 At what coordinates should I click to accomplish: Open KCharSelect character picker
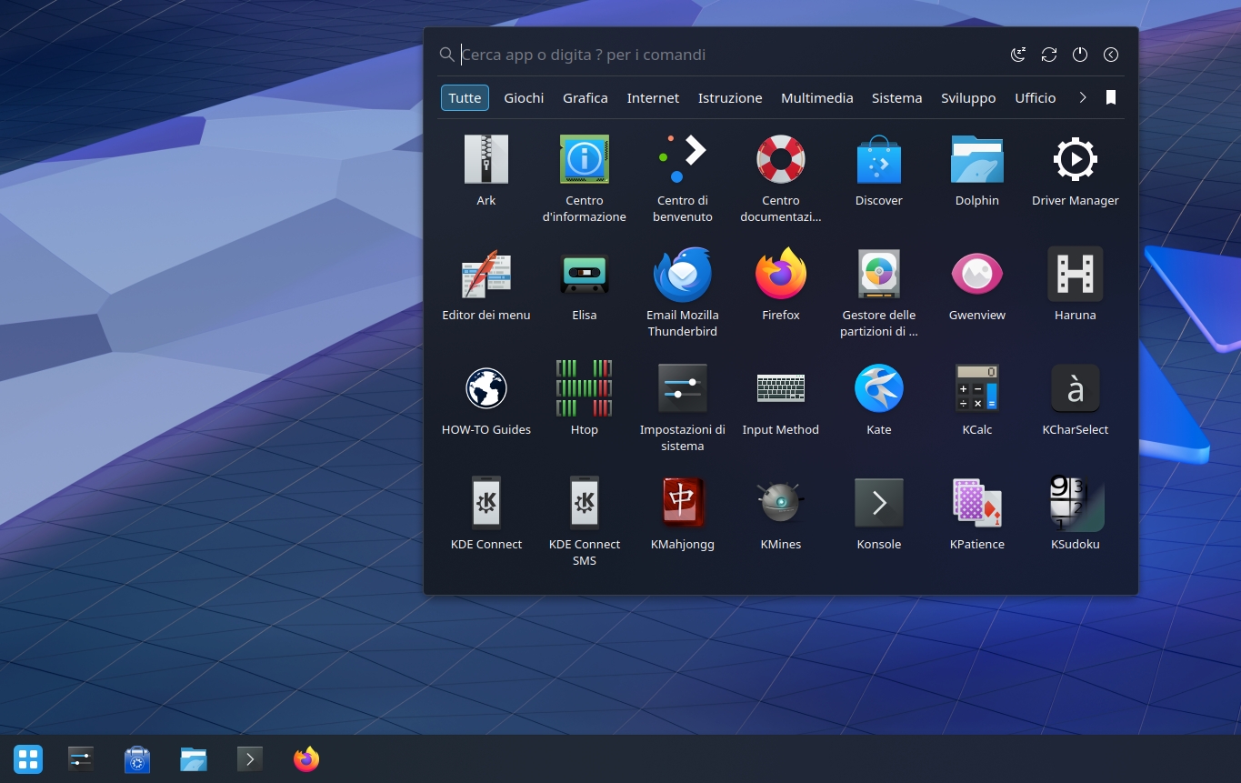[x=1076, y=400]
